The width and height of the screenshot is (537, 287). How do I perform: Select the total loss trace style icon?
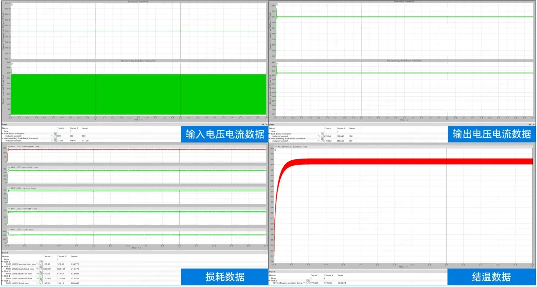[37, 282]
